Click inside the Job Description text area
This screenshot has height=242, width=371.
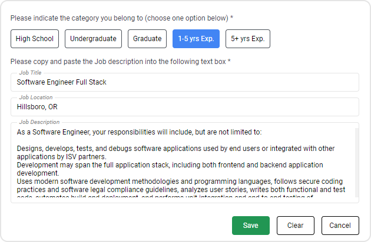click(x=183, y=164)
